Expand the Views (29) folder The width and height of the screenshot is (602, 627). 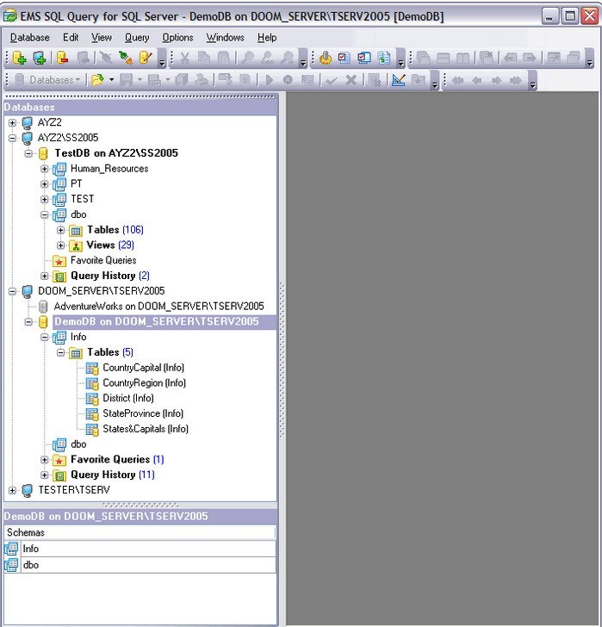point(60,245)
